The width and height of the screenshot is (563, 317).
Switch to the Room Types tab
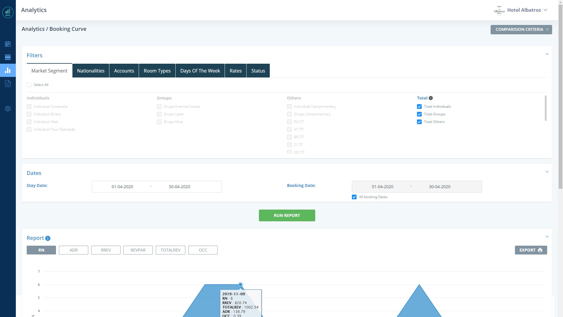tap(157, 71)
